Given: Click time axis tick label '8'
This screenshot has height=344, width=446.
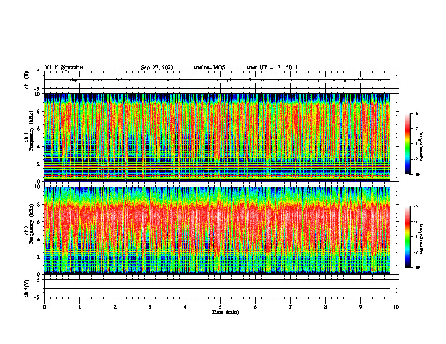Looking at the screenshot, I should pos(325,307).
